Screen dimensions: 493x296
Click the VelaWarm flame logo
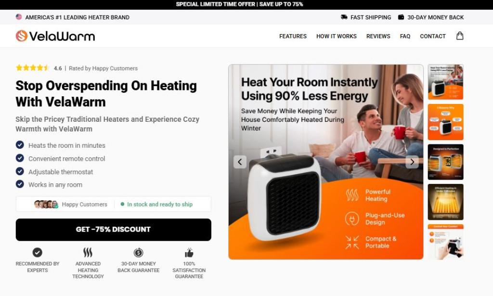(x=22, y=36)
